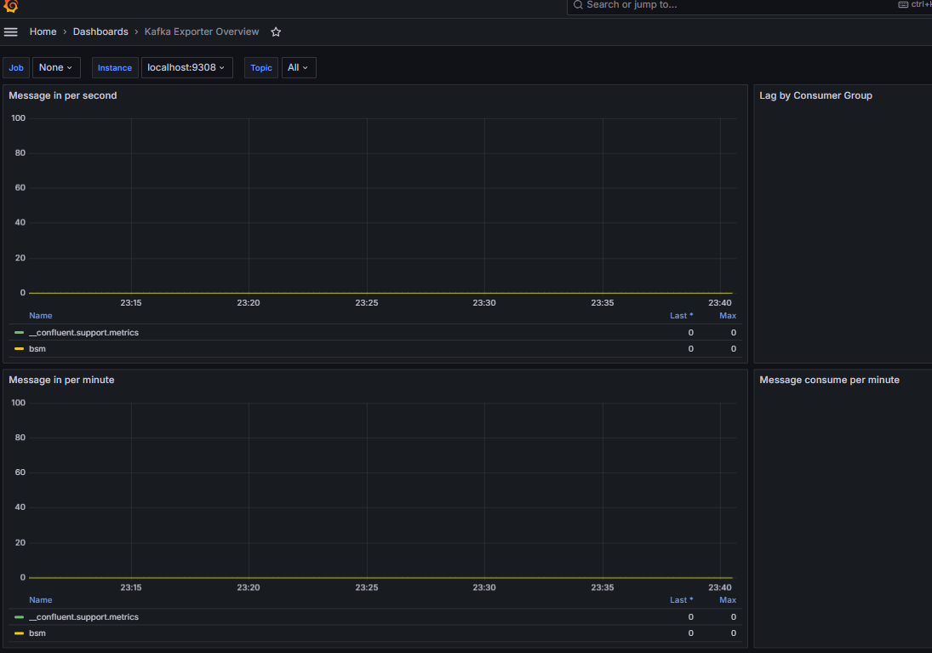Sort per second legend by Max
This screenshot has height=653, width=932.
click(x=728, y=316)
